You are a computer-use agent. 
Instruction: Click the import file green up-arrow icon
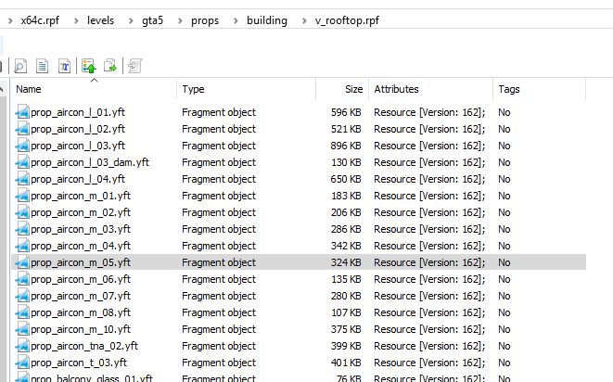pos(89,66)
